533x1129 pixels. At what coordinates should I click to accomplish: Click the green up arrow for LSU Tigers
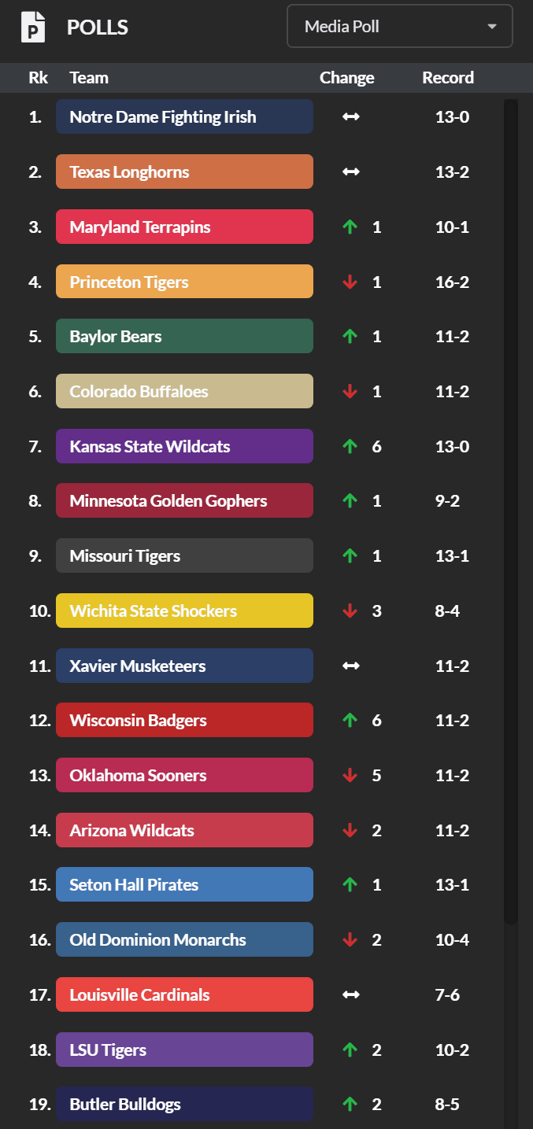pyautogui.click(x=350, y=1050)
